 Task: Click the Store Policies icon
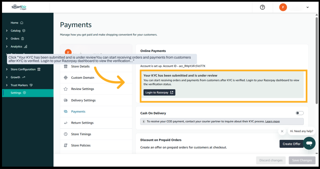coord(66,145)
